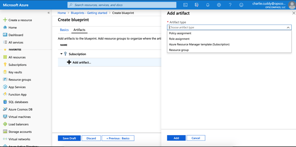
Task: Click the plus icon beside Add artifact
Action: click(69, 62)
